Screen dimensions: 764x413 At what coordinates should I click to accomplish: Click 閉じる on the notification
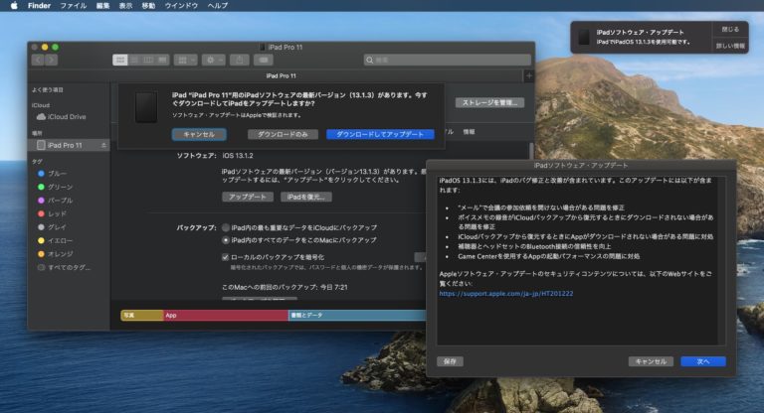tap(730, 29)
